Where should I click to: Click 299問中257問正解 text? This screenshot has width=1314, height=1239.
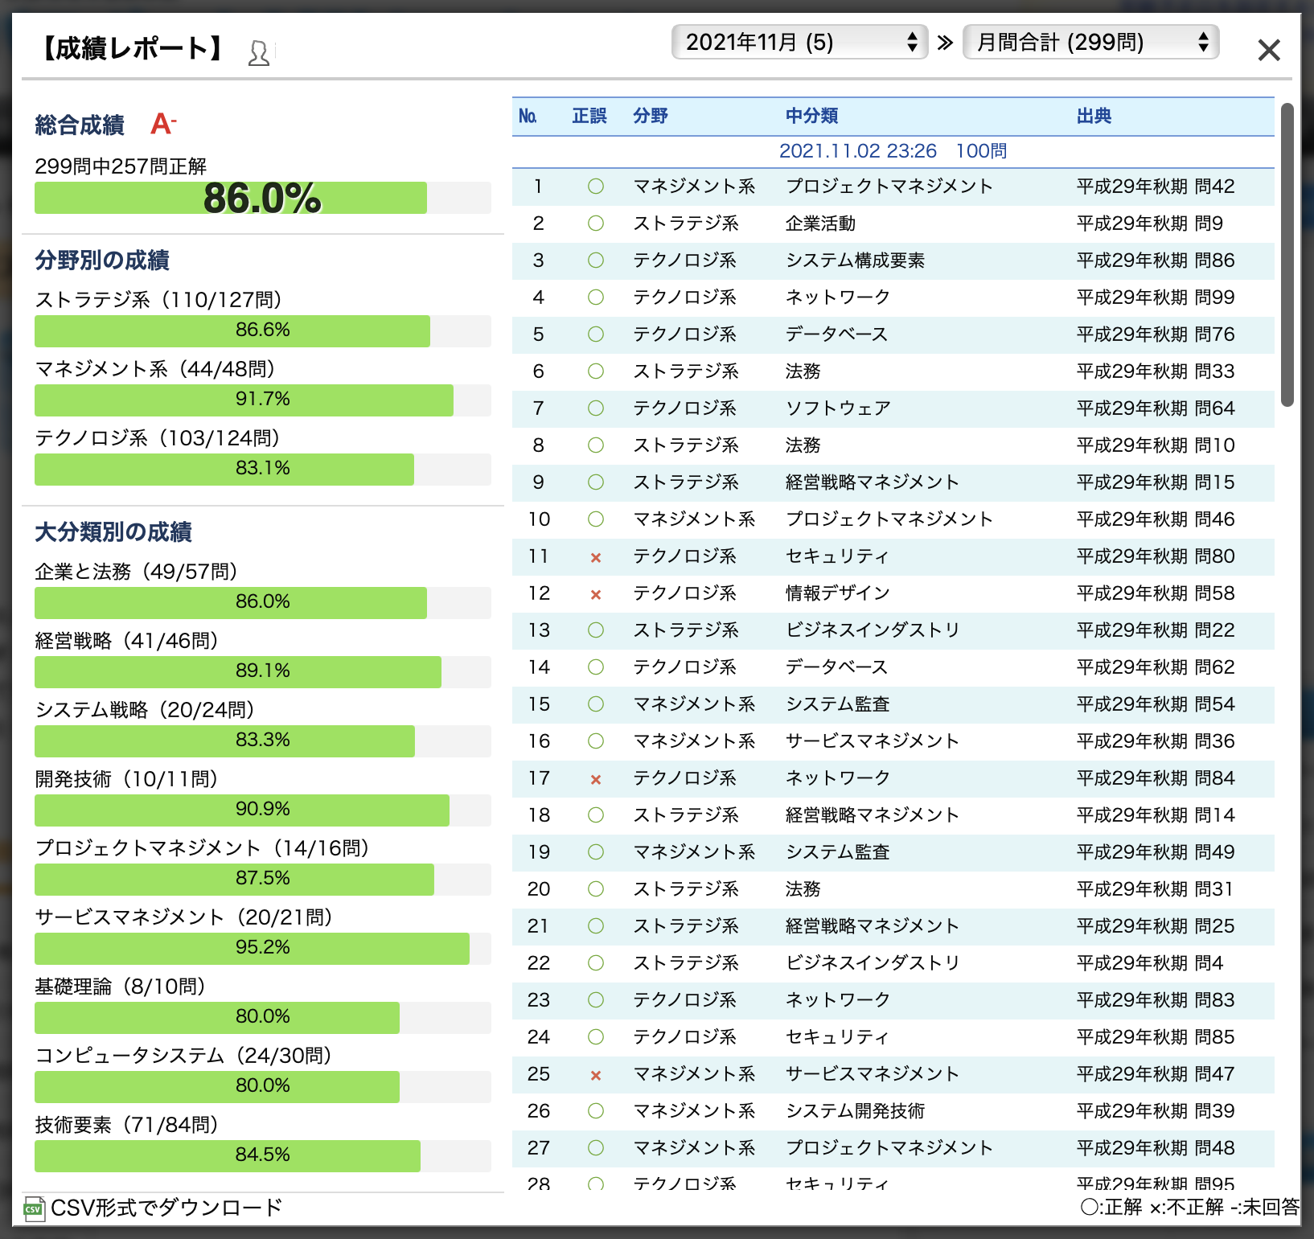pyautogui.click(x=121, y=166)
